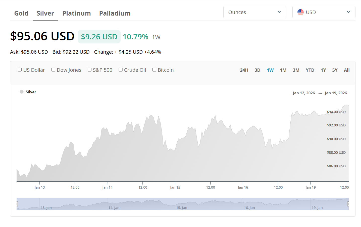Click the Jan 19, 2026 end date
The width and height of the screenshot is (361, 227).
tap(336, 93)
